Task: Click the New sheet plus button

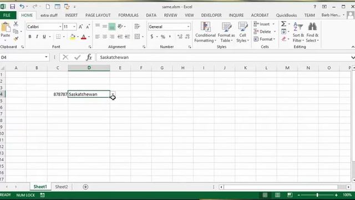Action: click(x=85, y=187)
